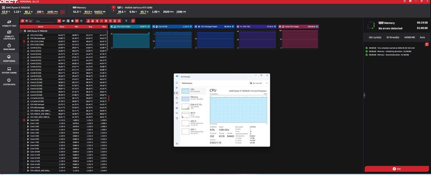Click the CPU CCD1 (Tdie) graph header
Image resolution: width=431 pixels, height=175 pixels.
pyautogui.click(x=130, y=27)
